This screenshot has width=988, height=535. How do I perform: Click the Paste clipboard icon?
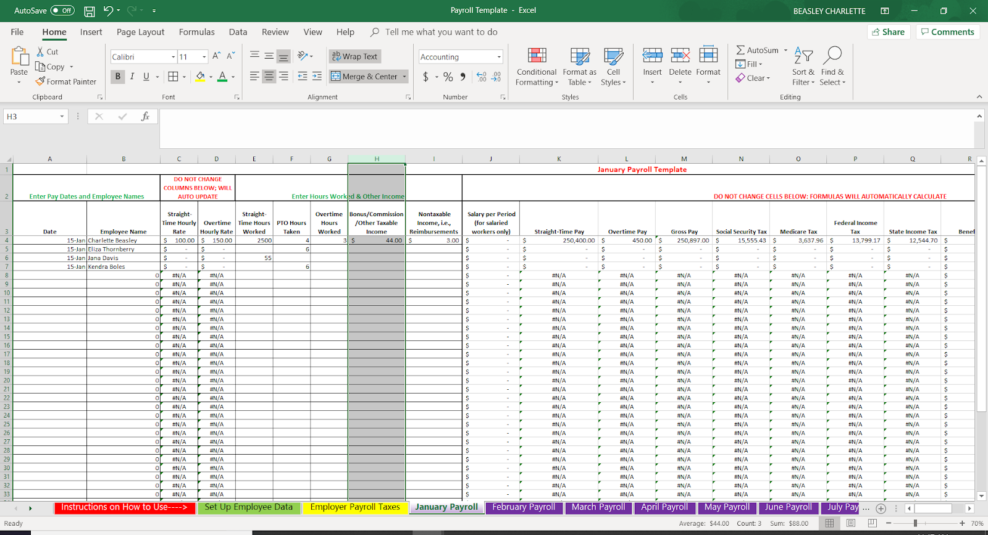coord(19,56)
